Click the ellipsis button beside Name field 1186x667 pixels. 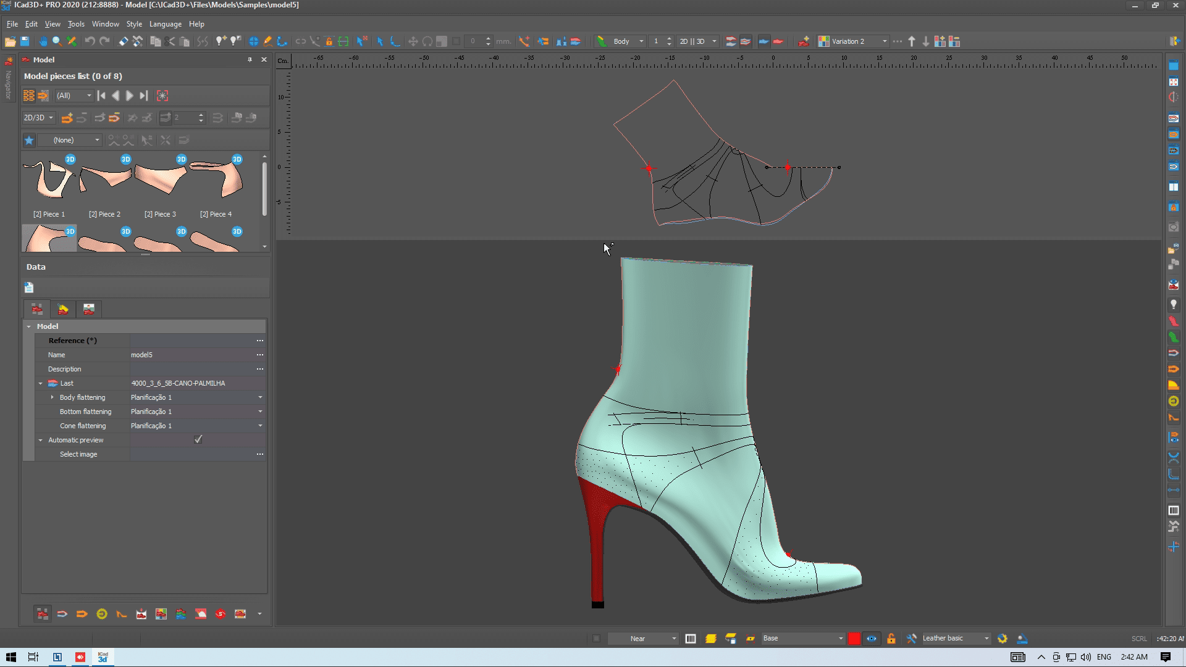259,355
